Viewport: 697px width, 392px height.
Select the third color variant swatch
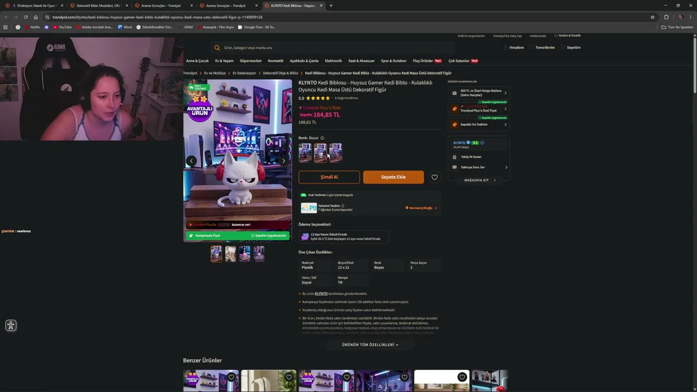(x=335, y=152)
